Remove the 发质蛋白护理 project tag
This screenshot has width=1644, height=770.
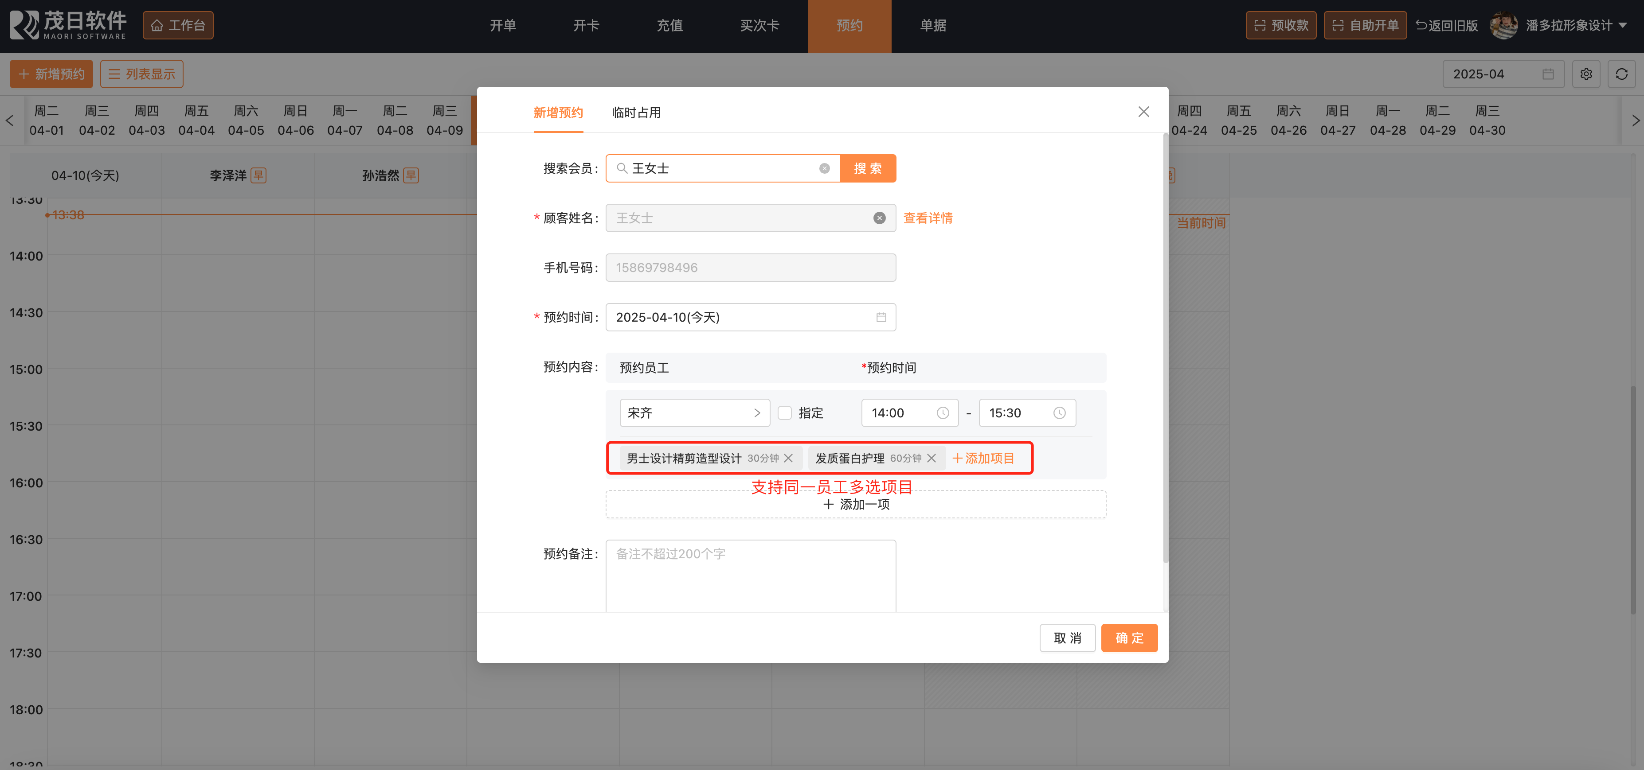point(931,458)
